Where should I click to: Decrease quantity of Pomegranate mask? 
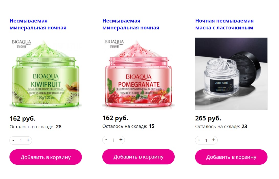(106, 140)
